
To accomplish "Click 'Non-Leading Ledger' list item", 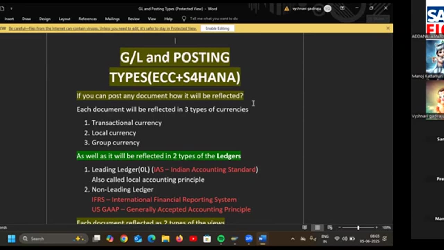I will [122, 190].
